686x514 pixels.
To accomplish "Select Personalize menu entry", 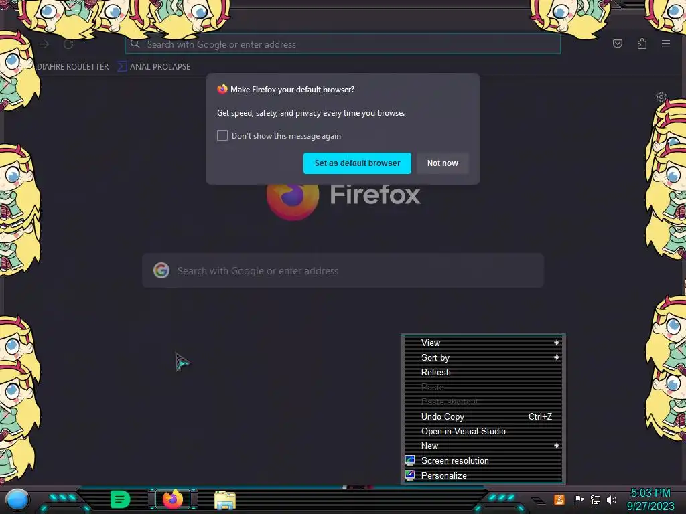I will click(x=483, y=476).
